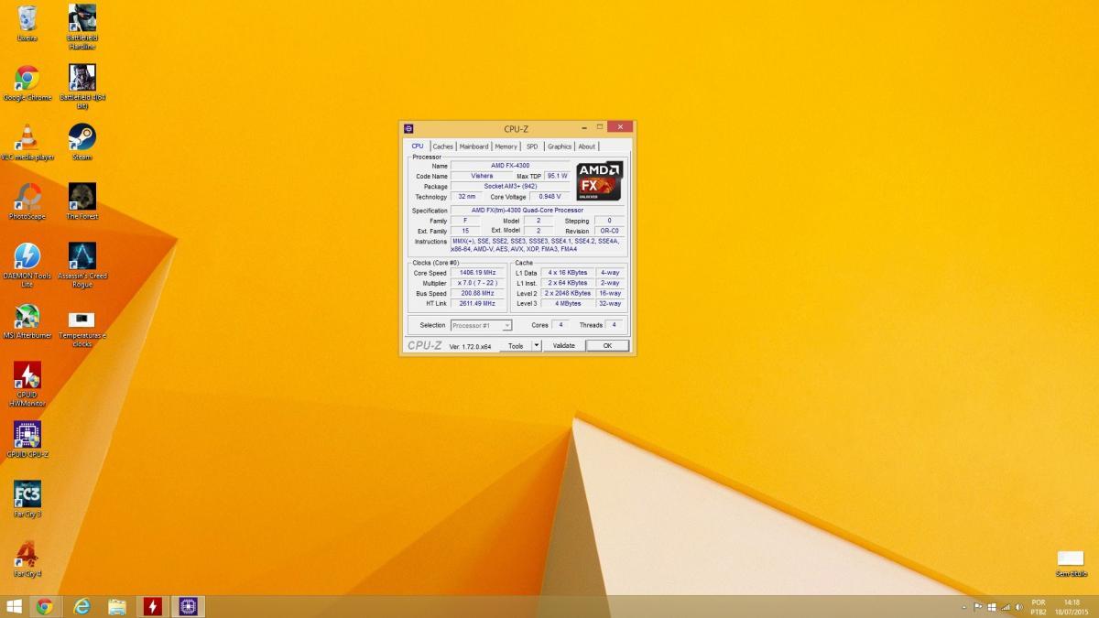Click the technology value '32 nm'
The width and height of the screenshot is (1099, 618).
tap(466, 197)
